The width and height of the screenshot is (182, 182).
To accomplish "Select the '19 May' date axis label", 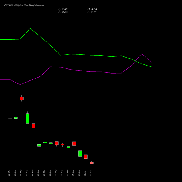I will coord(38,173).
